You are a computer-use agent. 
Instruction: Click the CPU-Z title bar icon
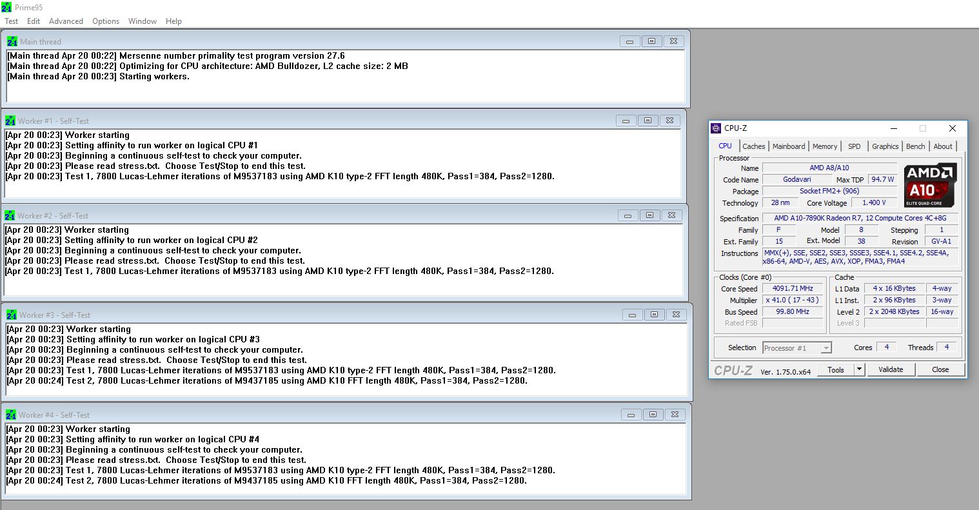click(716, 128)
